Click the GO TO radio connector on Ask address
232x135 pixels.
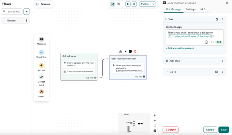point(95,78)
